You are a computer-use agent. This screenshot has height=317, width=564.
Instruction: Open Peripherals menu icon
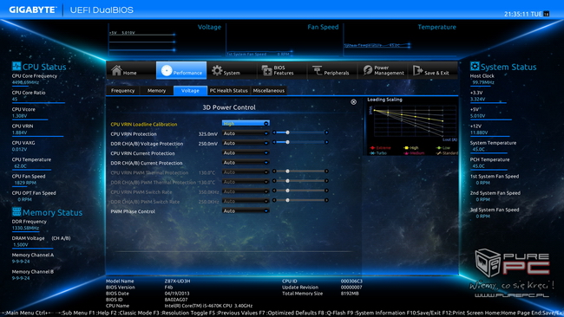[317, 70]
